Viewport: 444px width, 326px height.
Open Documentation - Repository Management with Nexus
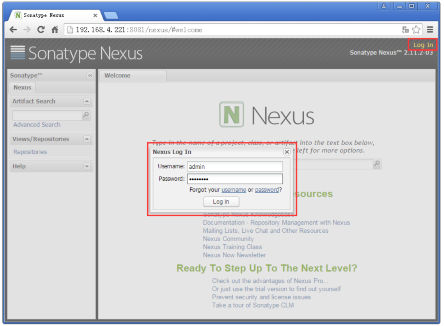pos(276,222)
